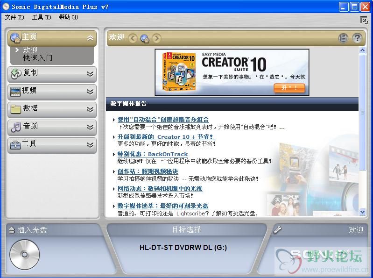Expand the 数据 section
Viewport: 373px width, 278px height.
pyautogui.click(x=90, y=109)
